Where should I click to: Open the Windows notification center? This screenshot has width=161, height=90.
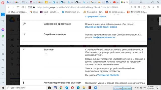tap(157, 88)
